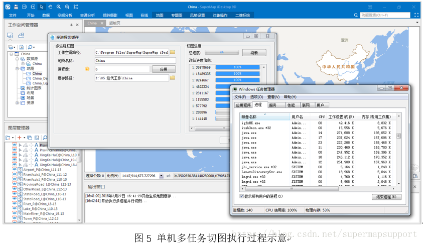The width and height of the screenshot is (423, 244).
Task: Click the red add layer plus icon
Action: 20,138
